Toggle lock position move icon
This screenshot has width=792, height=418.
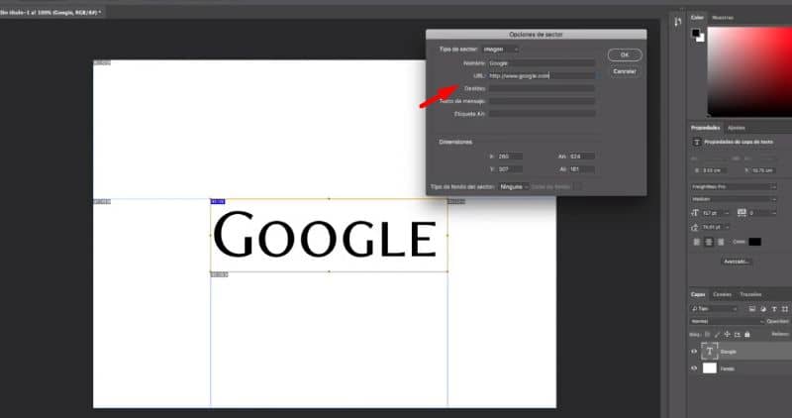click(x=728, y=334)
